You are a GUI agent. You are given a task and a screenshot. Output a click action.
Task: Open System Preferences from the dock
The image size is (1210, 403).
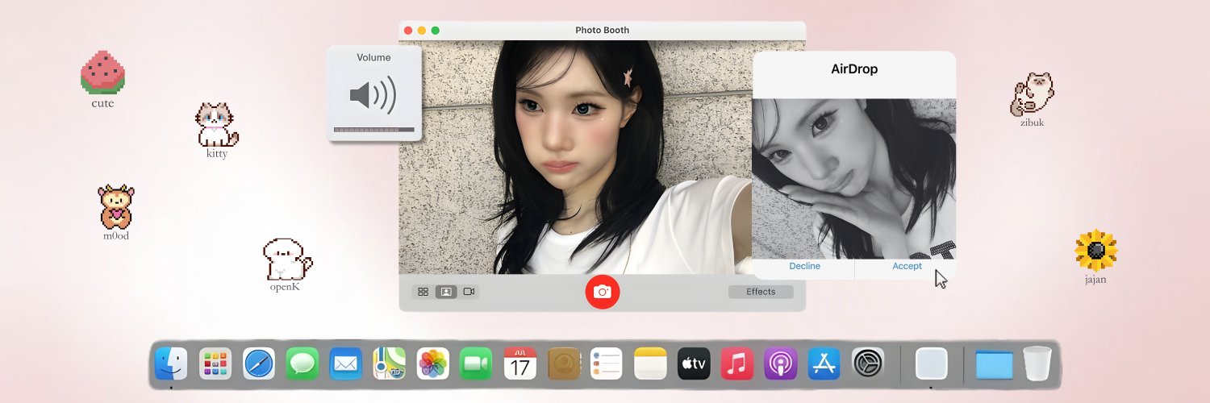(869, 364)
